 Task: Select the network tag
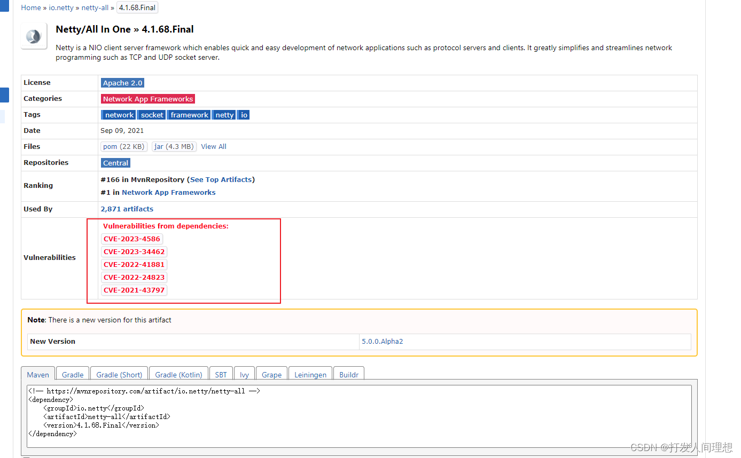point(119,115)
